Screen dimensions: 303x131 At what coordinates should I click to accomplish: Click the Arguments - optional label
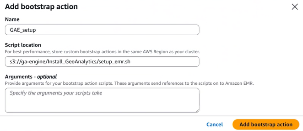pos(31,77)
